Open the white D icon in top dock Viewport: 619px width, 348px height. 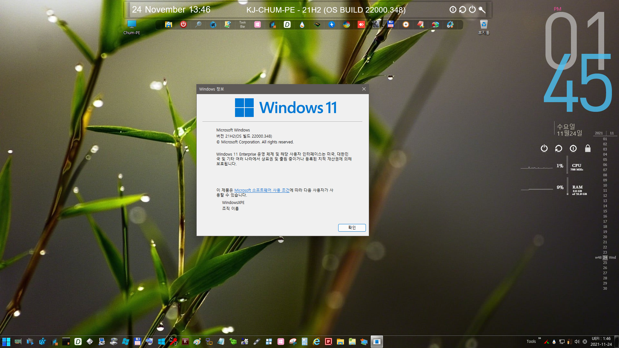pyautogui.click(x=287, y=24)
